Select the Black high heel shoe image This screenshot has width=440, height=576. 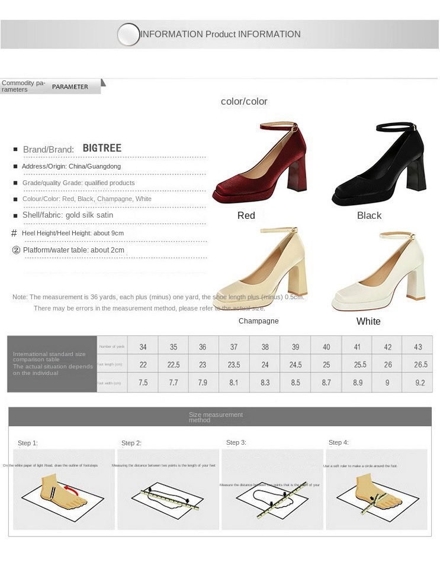(x=379, y=164)
